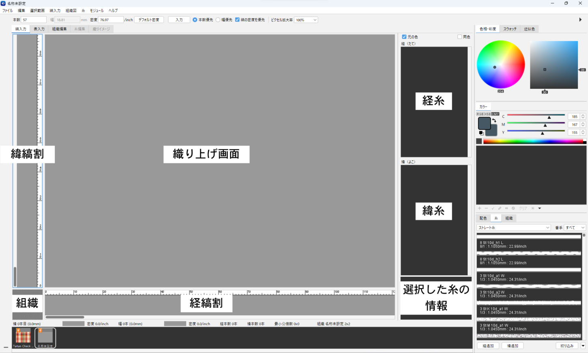This screenshot has height=353, width=588.
Task: Open the 組織図 menu
Action: [x=71, y=11]
